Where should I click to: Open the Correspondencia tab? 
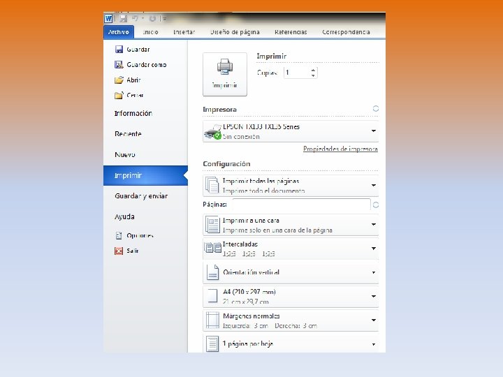346,32
